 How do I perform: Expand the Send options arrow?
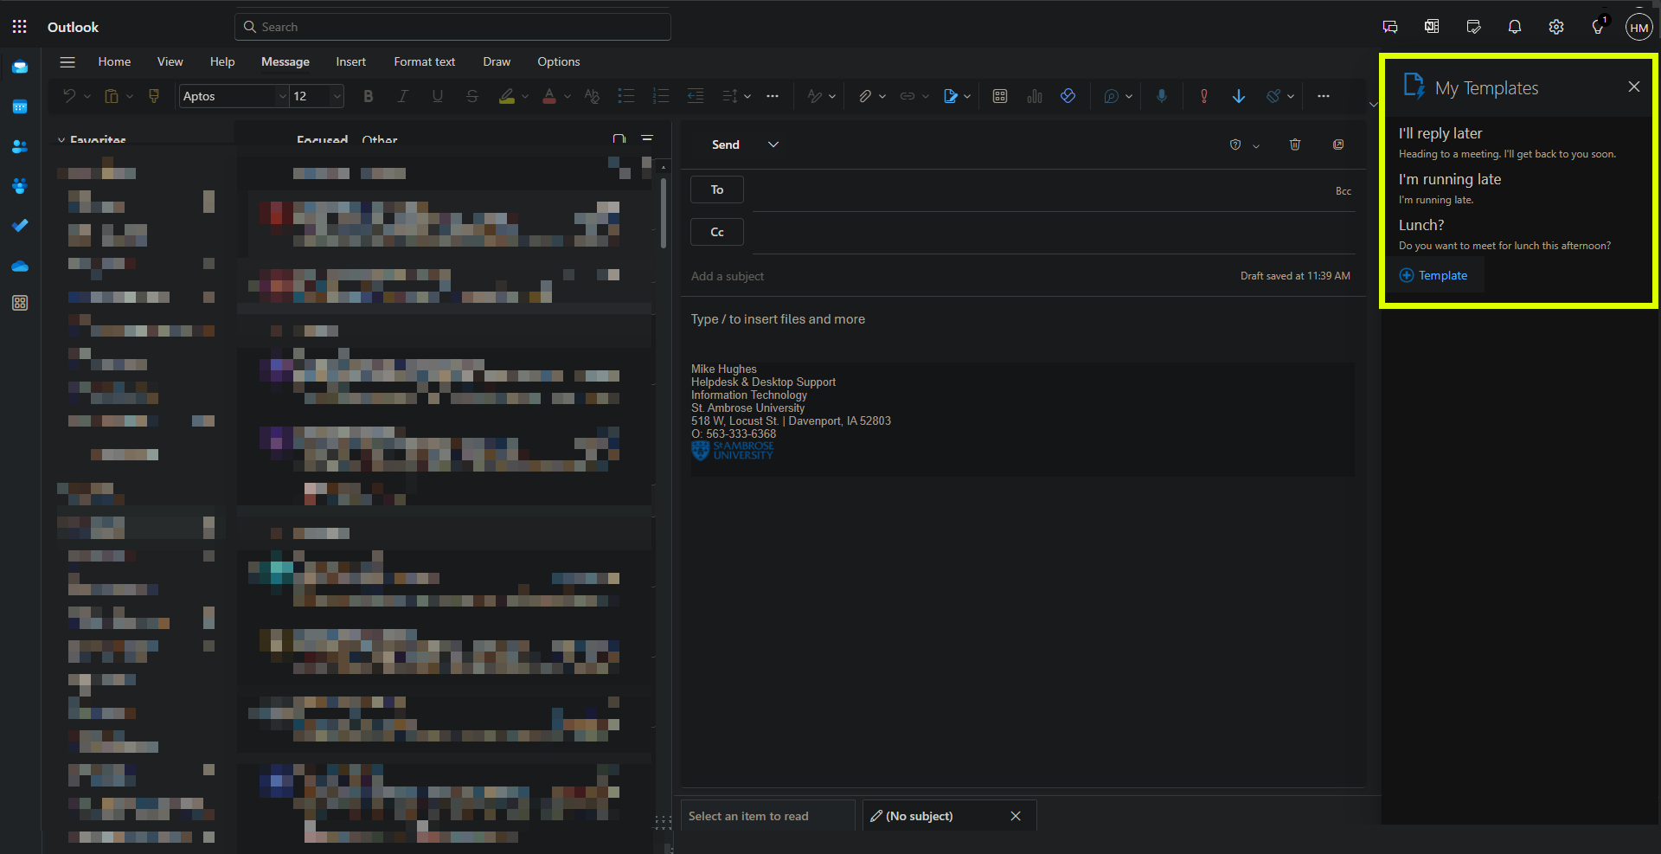(x=773, y=144)
